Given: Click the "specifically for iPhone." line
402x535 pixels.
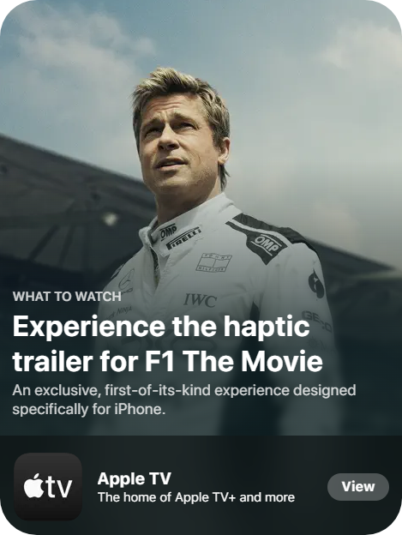Looking at the screenshot, I should point(88,409).
